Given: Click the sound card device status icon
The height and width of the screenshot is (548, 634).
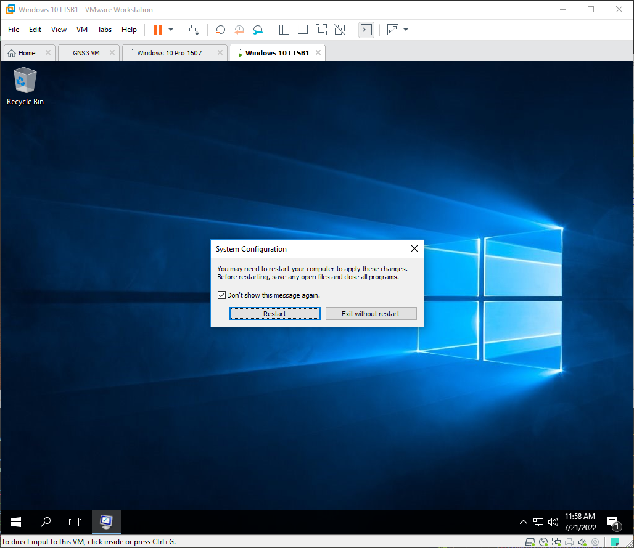Looking at the screenshot, I should pos(582,542).
